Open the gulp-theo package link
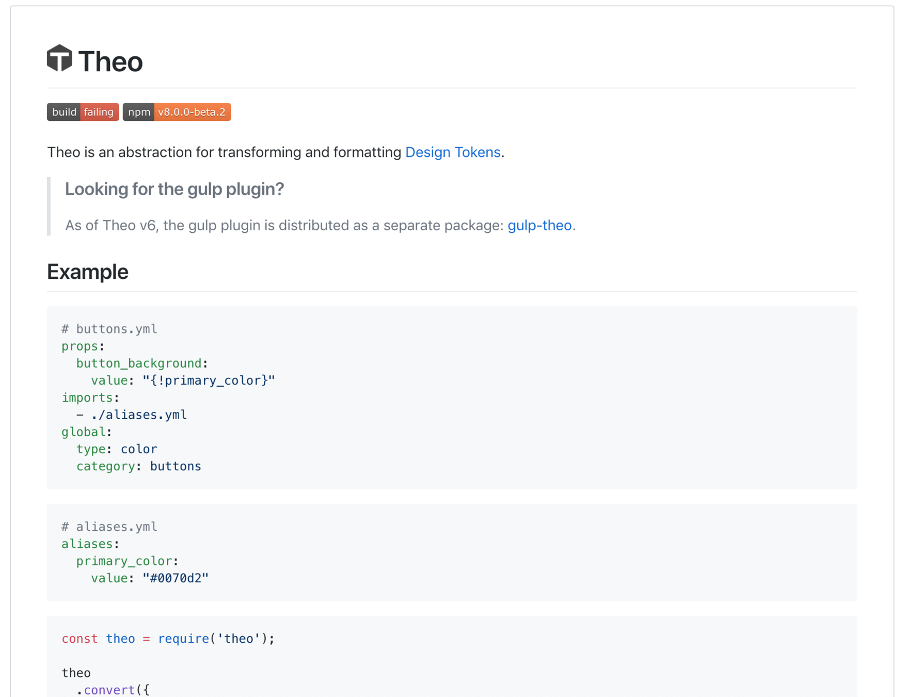907x697 pixels. (x=539, y=226)
